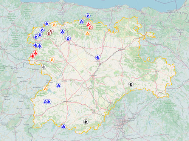Click the orange fire marker below the northern red pair
This screenshot has width=189, height=141.
point(87,33)
